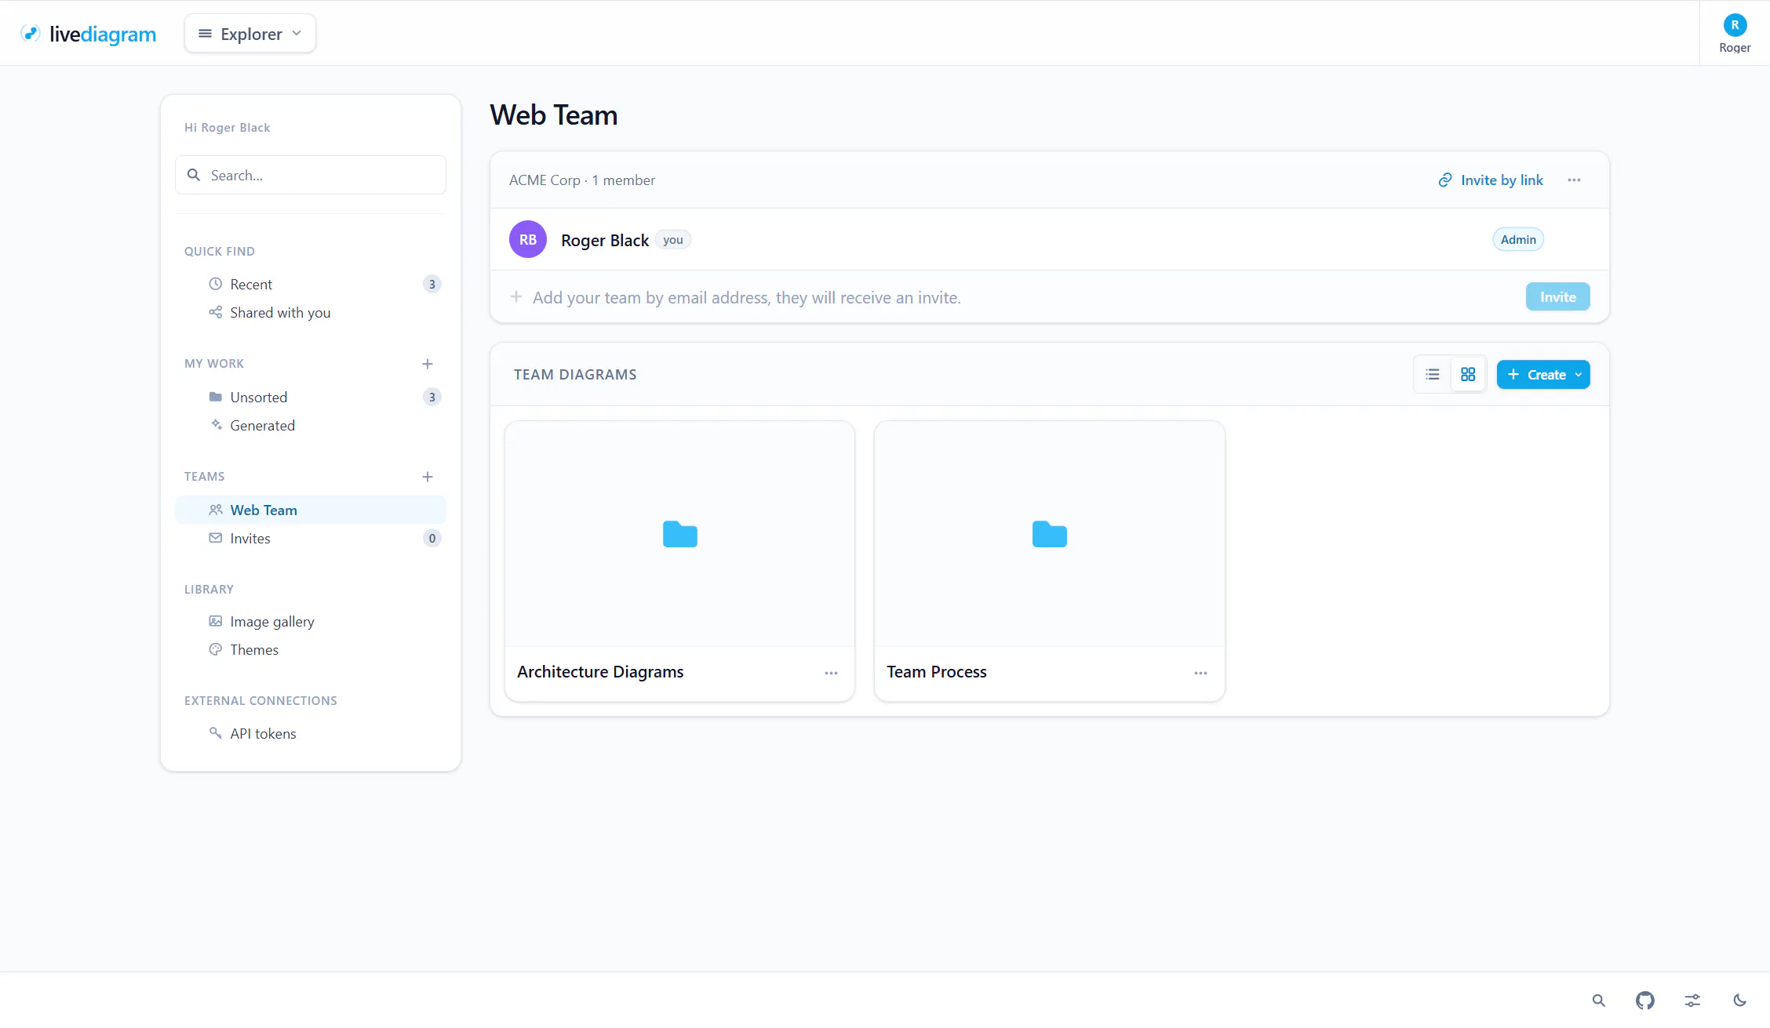Open Team Process options menu
The width and height of the screenshot is (1770, 1028).
tap(1200, 673)
